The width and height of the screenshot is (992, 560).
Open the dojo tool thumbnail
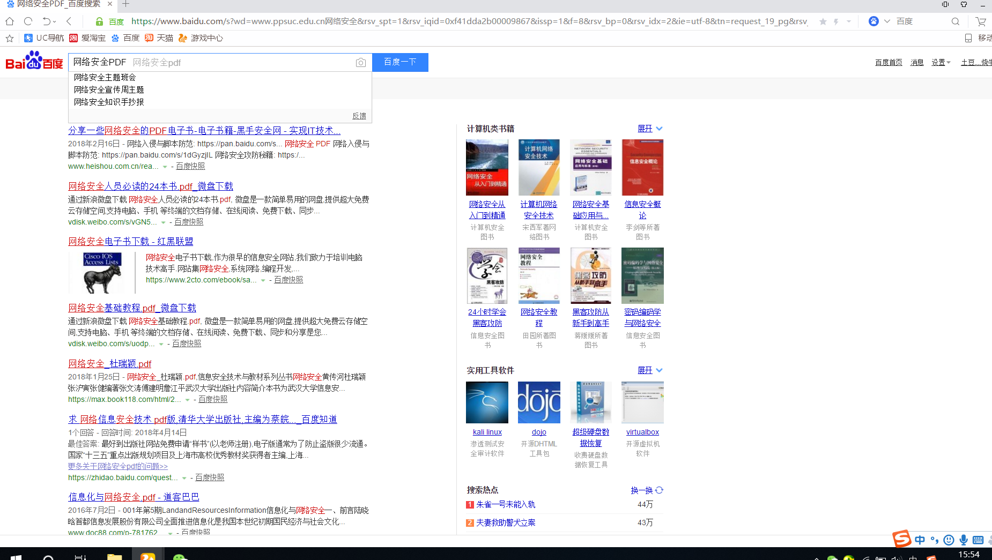point(539,402)
